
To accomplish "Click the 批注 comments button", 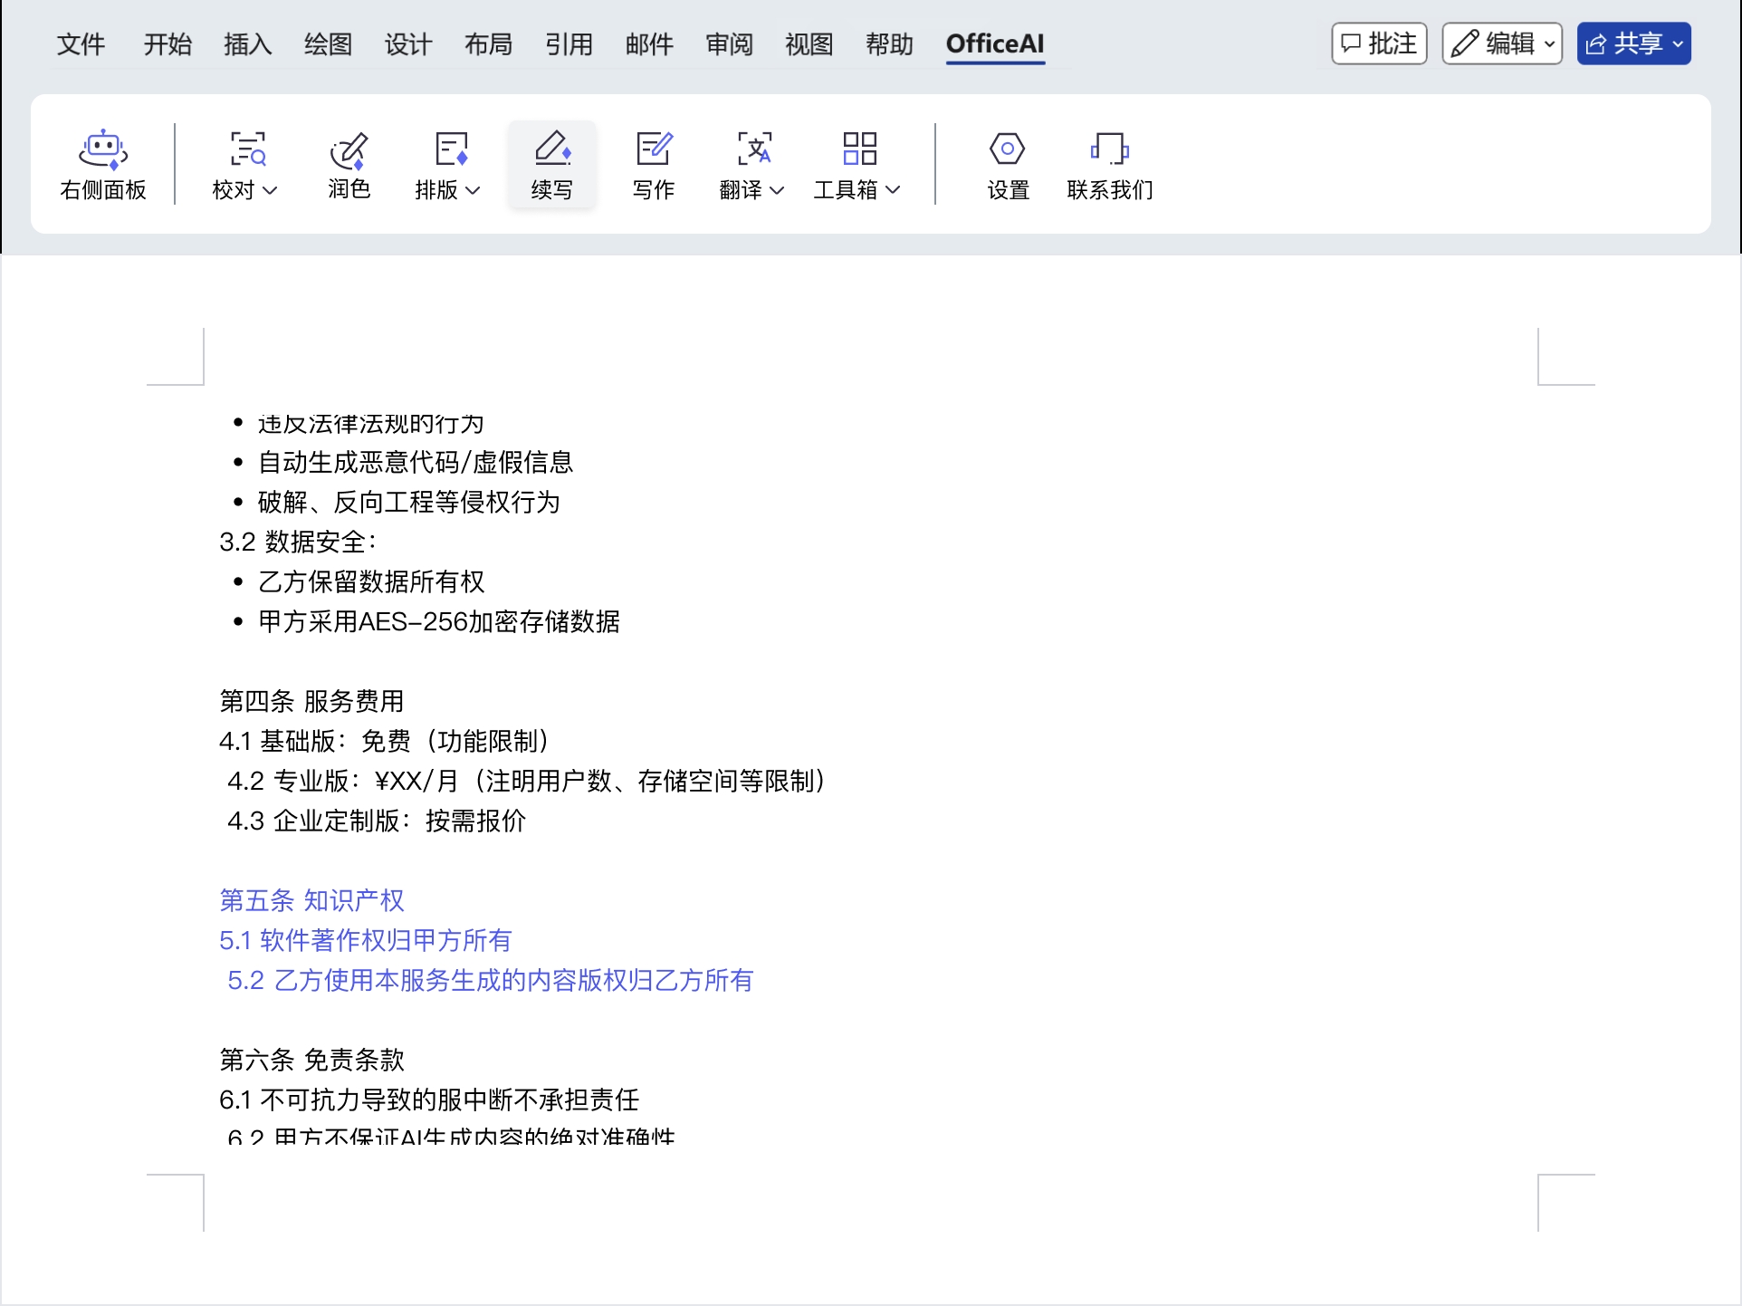I will 1379,43.
